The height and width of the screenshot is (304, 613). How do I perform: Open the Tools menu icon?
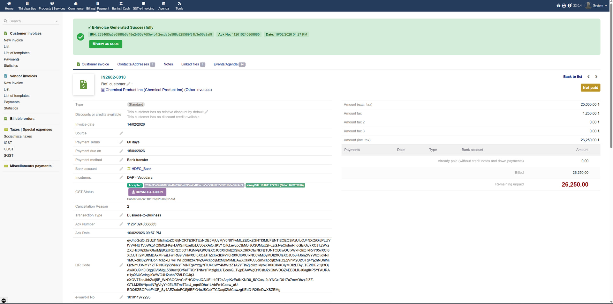pyautogui.click(x=179, y=4)
